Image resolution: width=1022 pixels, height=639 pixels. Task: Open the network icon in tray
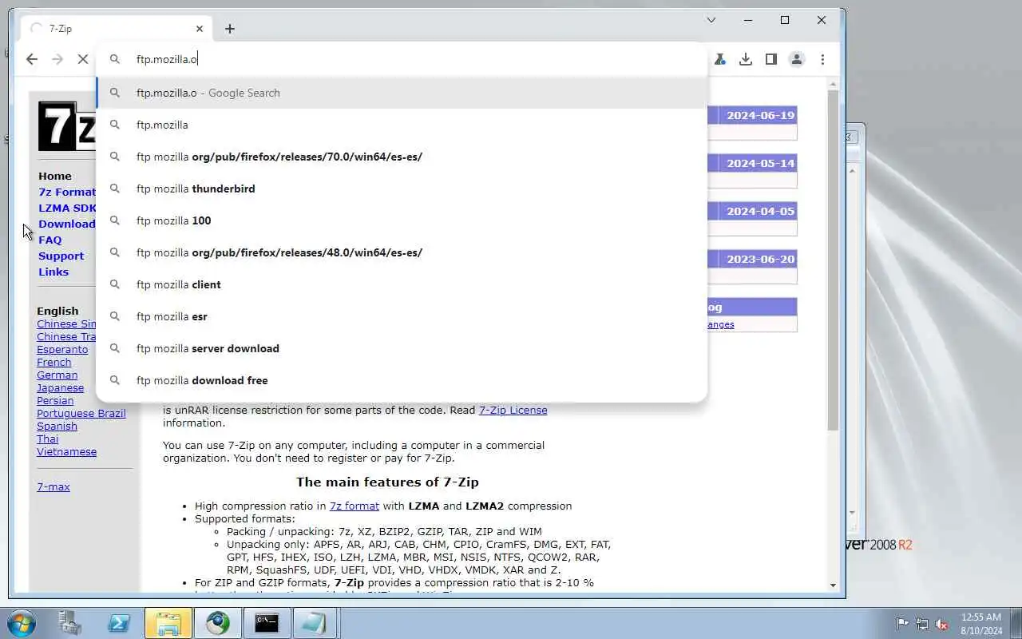[922, 623]
